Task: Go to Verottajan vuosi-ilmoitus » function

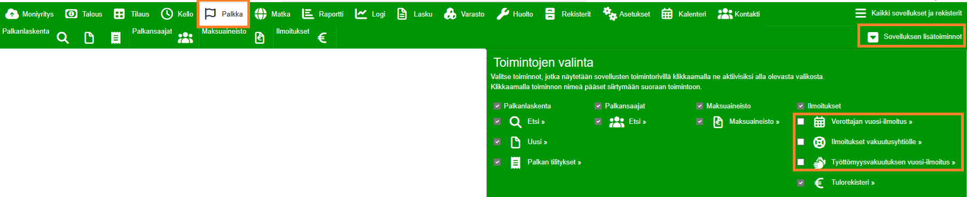Action: (871, 122)
